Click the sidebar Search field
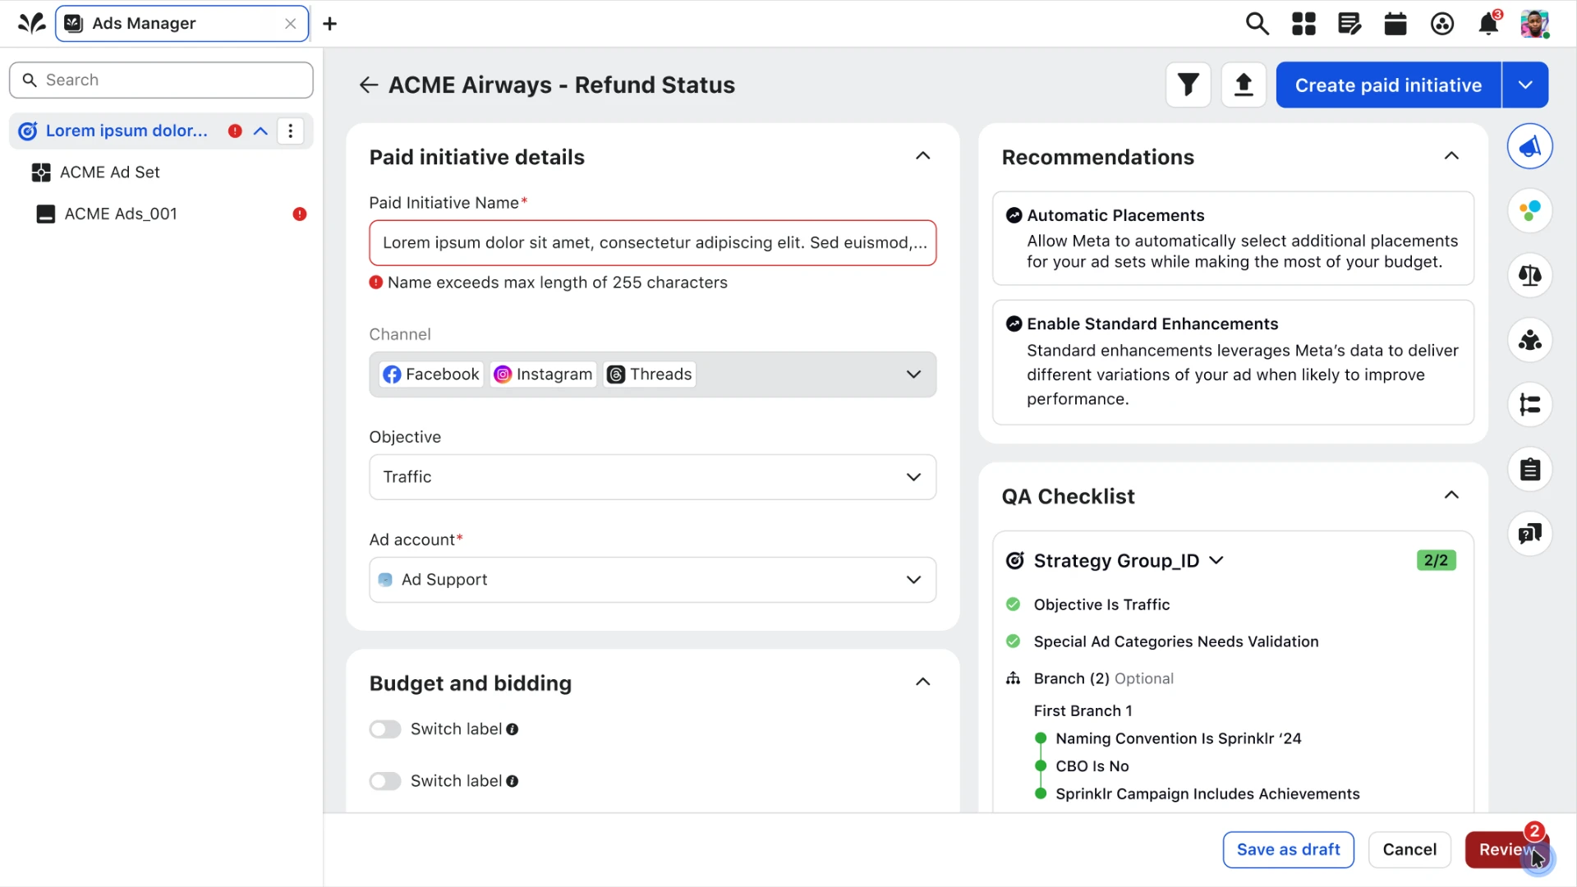This screenshot has height=887, width=1577. click(161, 80)
